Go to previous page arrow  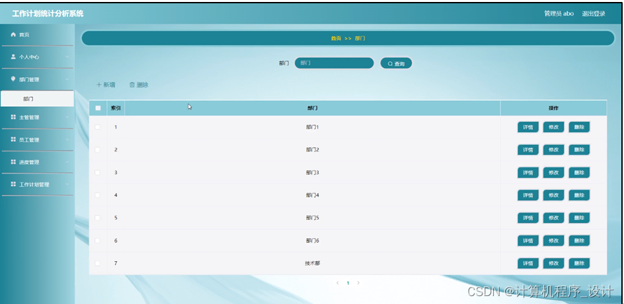pyautogui.click(x=338, y=283)
